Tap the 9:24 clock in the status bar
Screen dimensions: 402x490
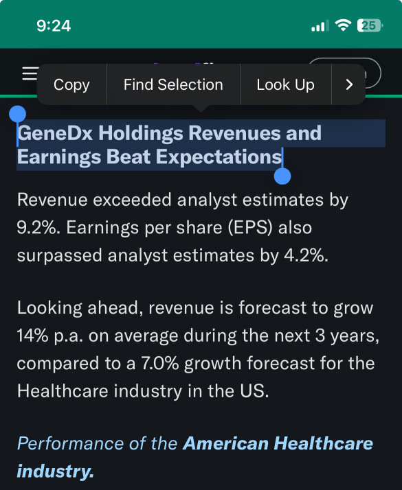[x=54, y=25]
